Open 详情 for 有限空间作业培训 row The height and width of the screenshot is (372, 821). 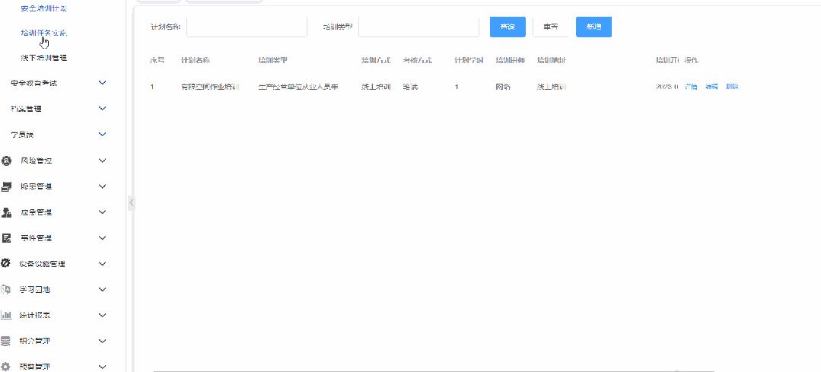691,87
